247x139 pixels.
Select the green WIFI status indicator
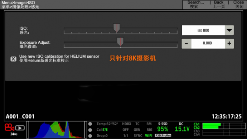pos(149,135)
